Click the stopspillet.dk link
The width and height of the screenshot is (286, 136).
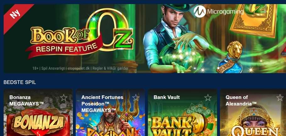[79, 69]
